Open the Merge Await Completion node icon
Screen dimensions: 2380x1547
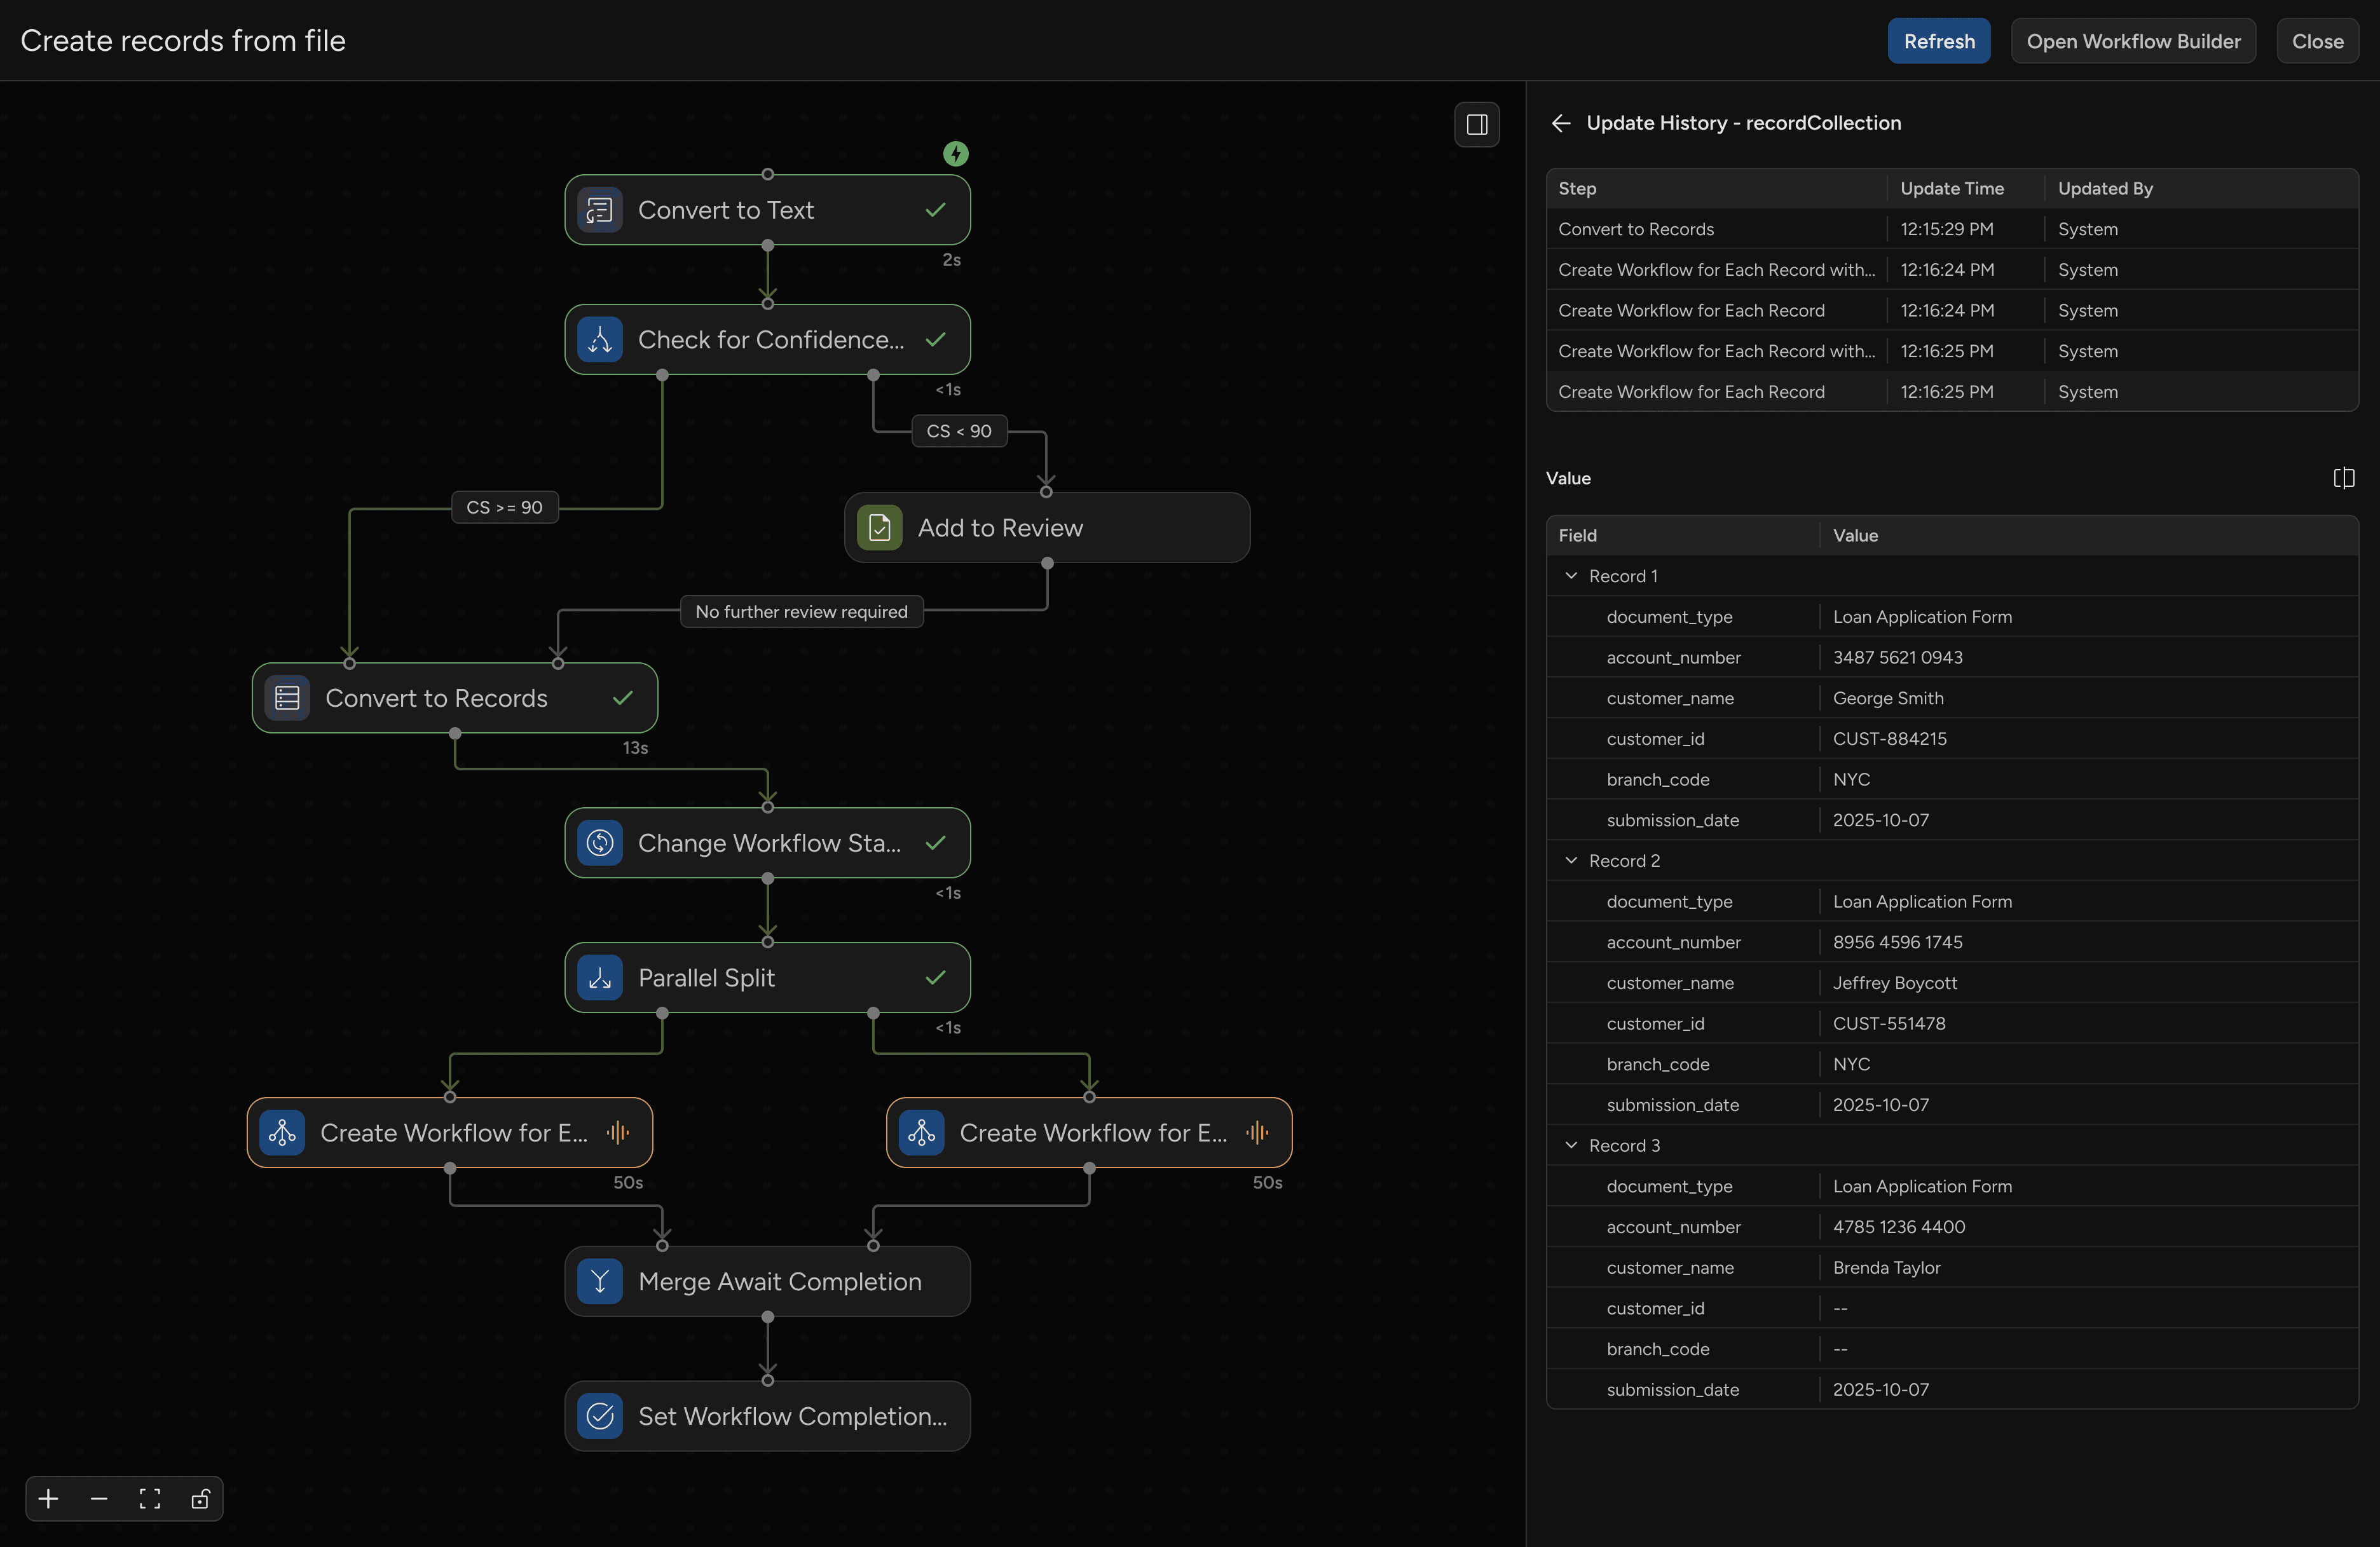tap(599, 1281)
